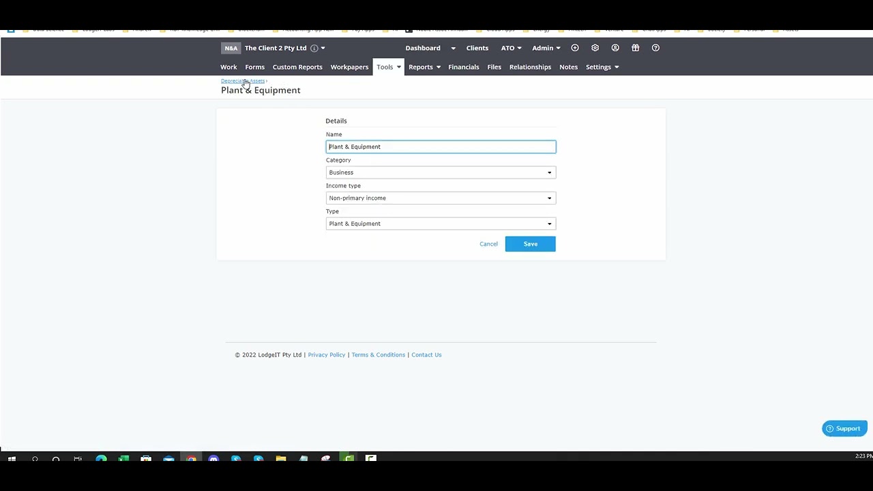Open Custom Reports tab
Viewport: 873px width, 491px height.
pos(297,67)
